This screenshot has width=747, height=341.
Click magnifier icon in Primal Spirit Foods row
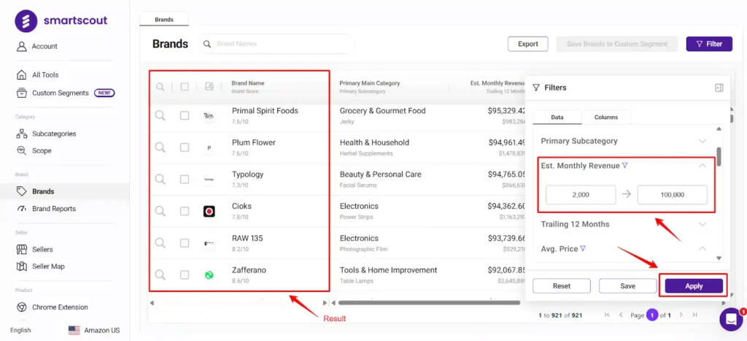[x=160, y=115]
